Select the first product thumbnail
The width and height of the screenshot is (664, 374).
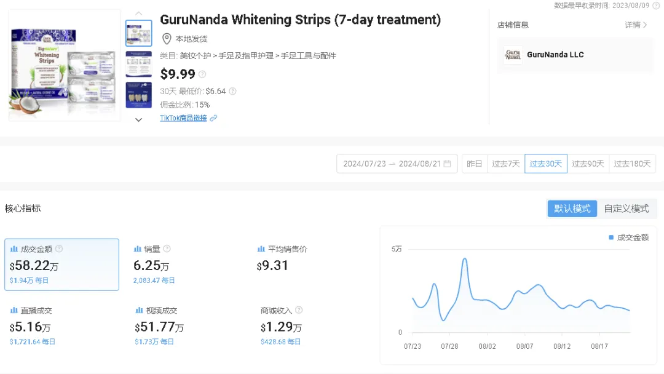pos(138,33)
